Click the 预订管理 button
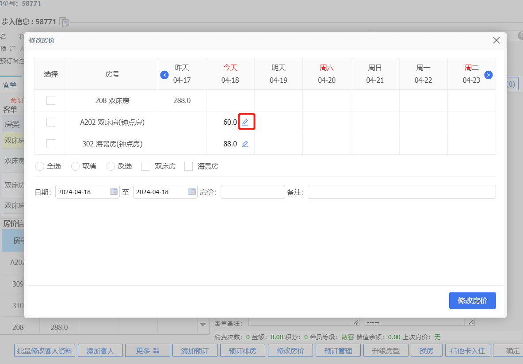 [x=338, y=351]
